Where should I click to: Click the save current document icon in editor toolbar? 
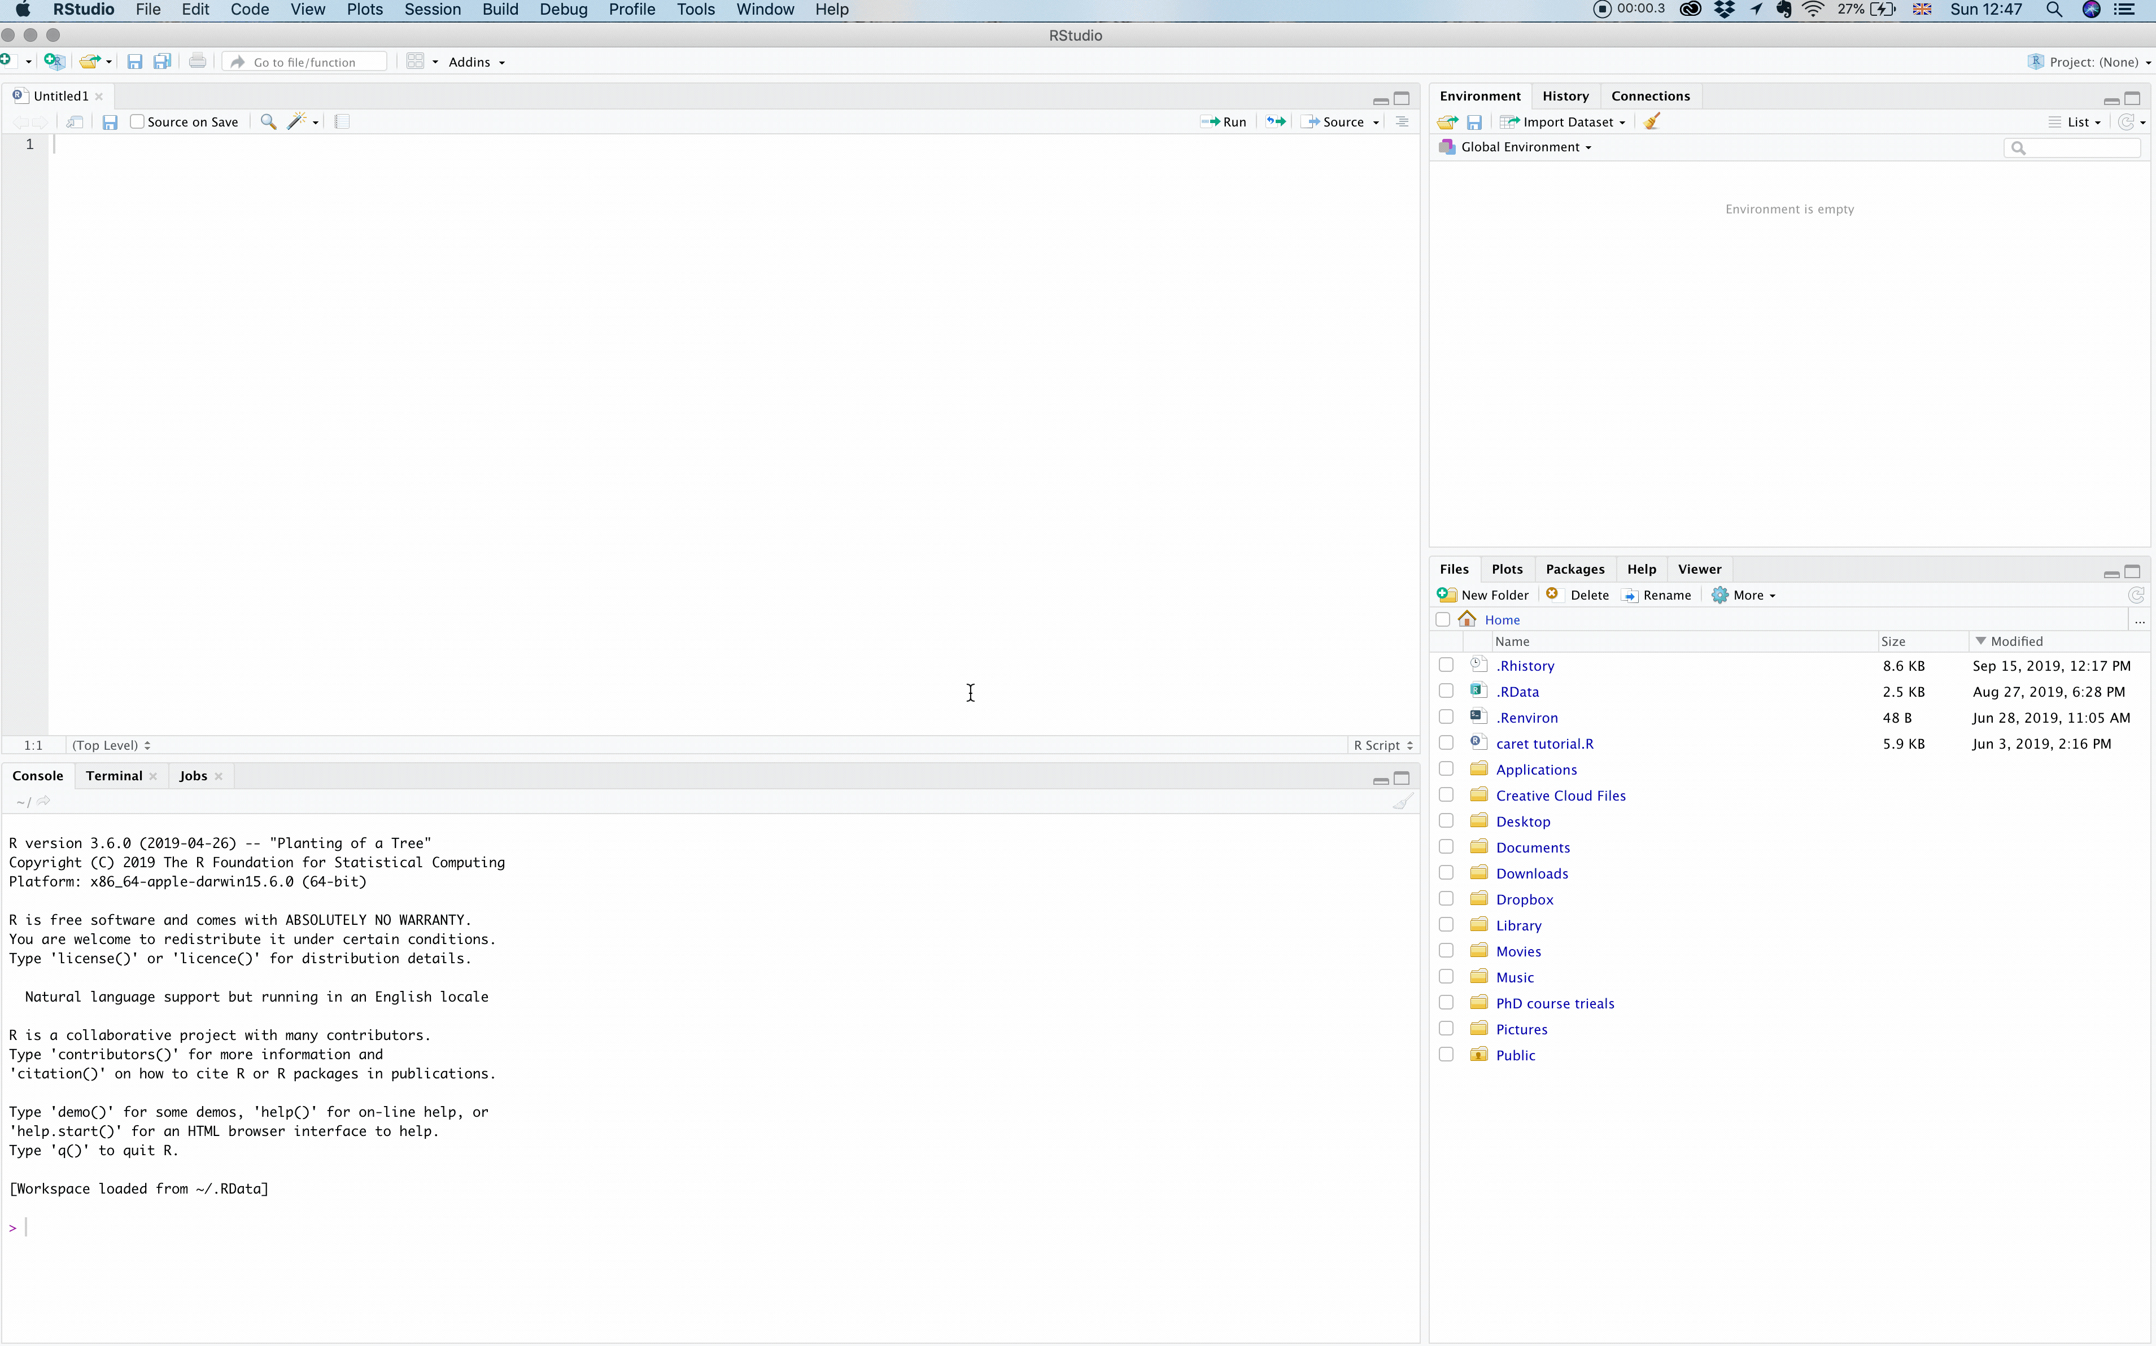(x=110, y=122)
